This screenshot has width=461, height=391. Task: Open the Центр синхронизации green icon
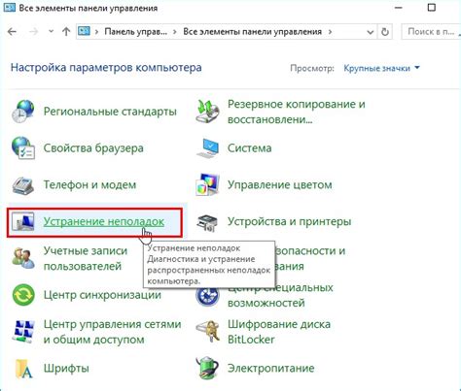tap(23, 295)
